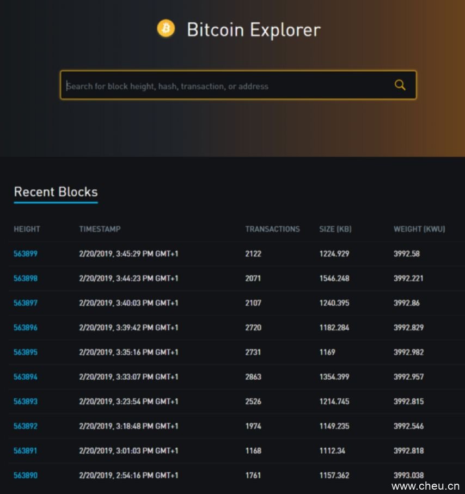
Task: Open block 563896 link
Action: pyautogui.click(x=26, y=328)
